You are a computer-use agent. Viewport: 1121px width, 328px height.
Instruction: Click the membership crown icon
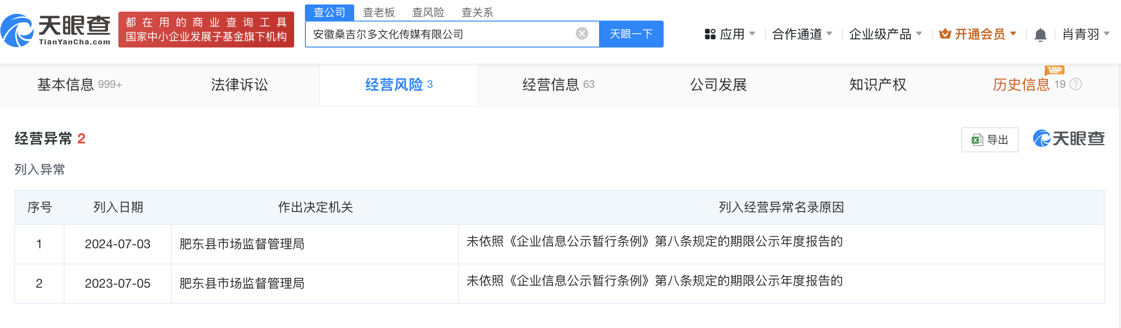(945, 34)
